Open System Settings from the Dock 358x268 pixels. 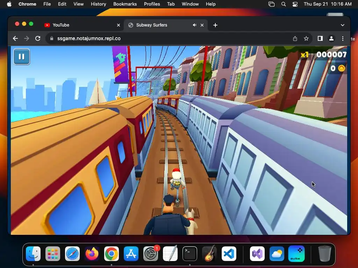pyautogui.click(x=151, y=253)
